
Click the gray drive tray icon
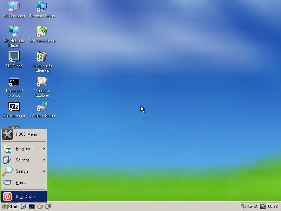point(250,207)
